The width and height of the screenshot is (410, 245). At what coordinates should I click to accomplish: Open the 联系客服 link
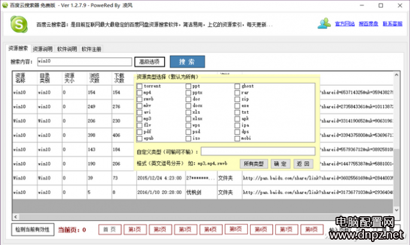pos(393,24)
